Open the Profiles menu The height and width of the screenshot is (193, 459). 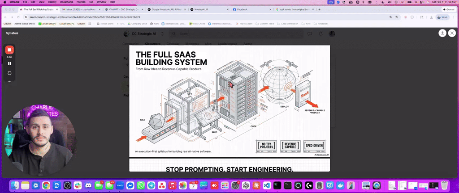pos(81,2)
